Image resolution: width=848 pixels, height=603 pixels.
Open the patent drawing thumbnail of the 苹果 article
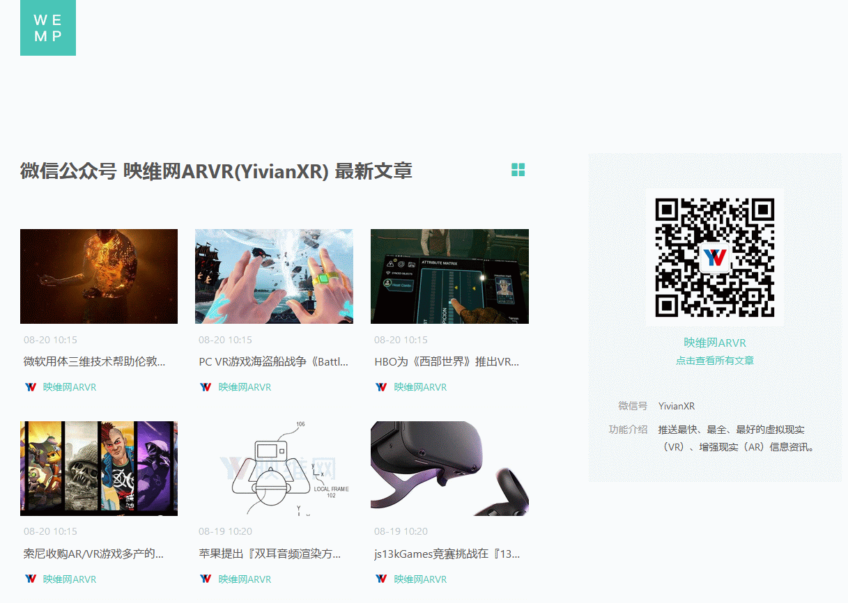[274, 469]
